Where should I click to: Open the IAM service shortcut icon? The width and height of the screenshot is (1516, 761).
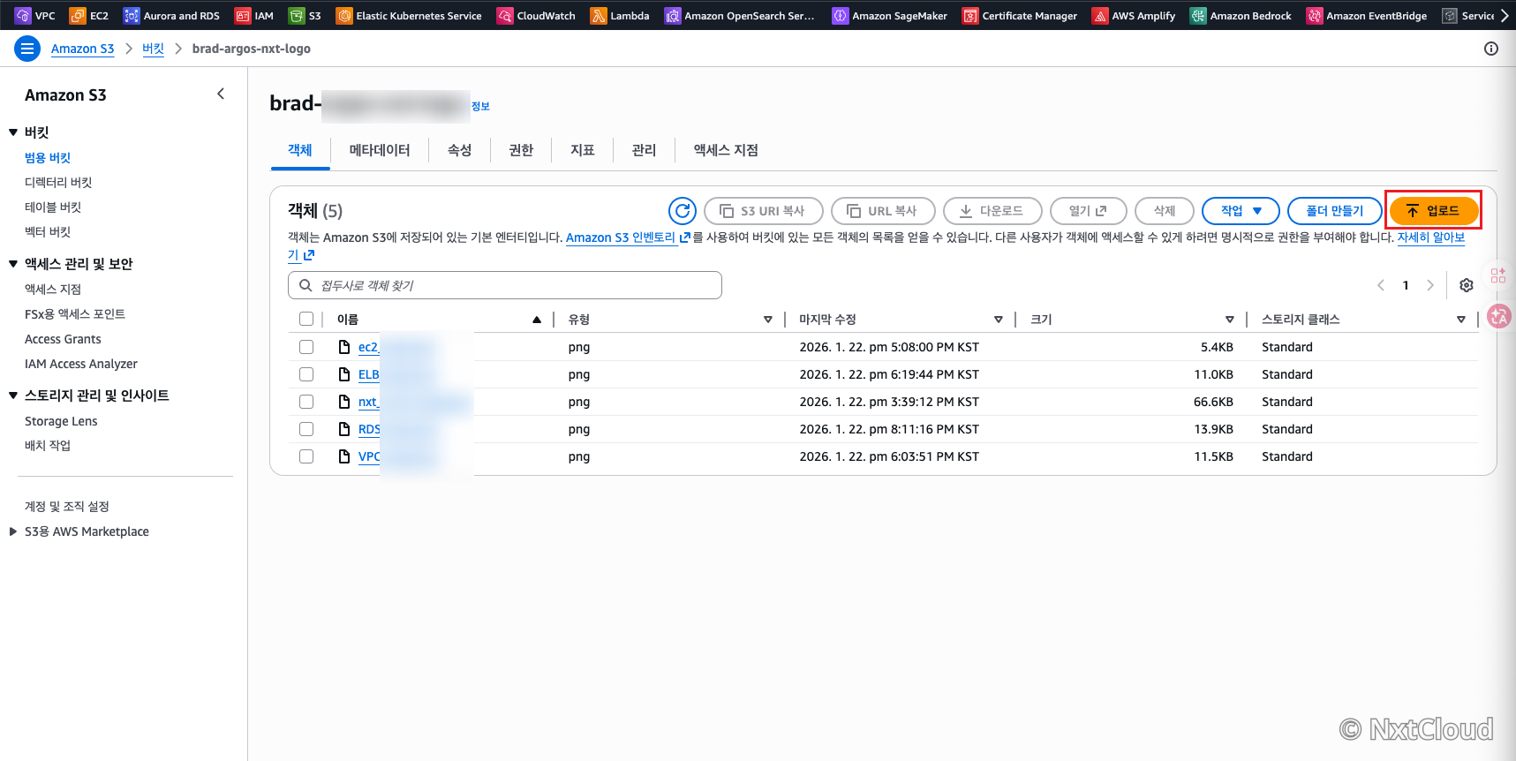(243, 15)
